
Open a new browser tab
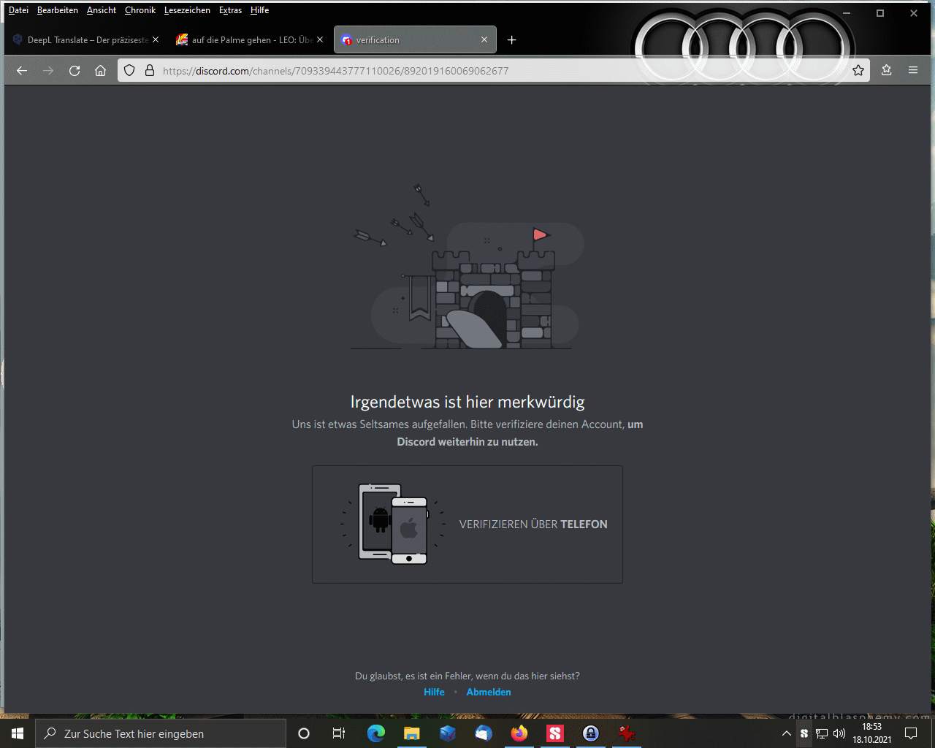pos(512,40)
